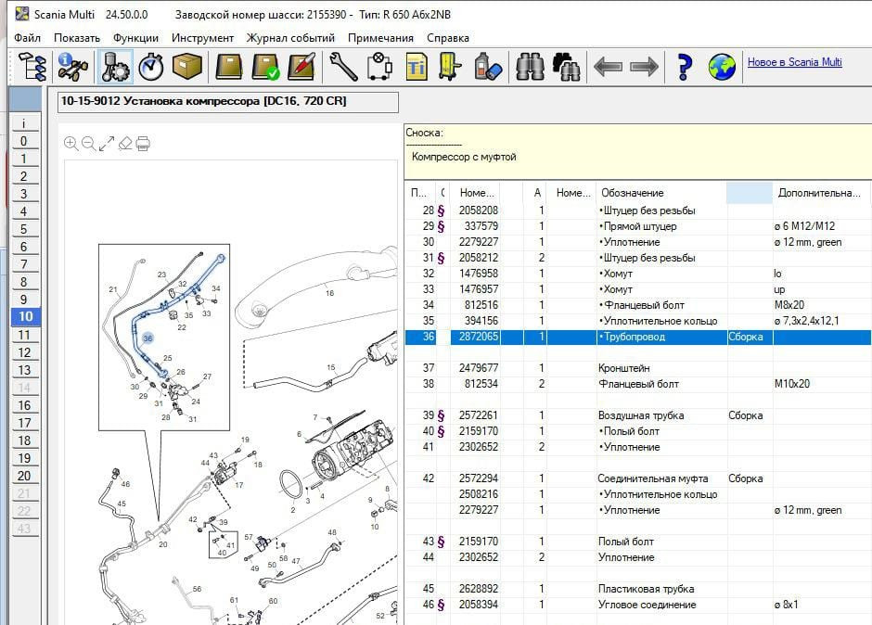872x625 pixels.
Task: Fit diagram to view with expand arrows icon
Action: click(x=107, y=143)
